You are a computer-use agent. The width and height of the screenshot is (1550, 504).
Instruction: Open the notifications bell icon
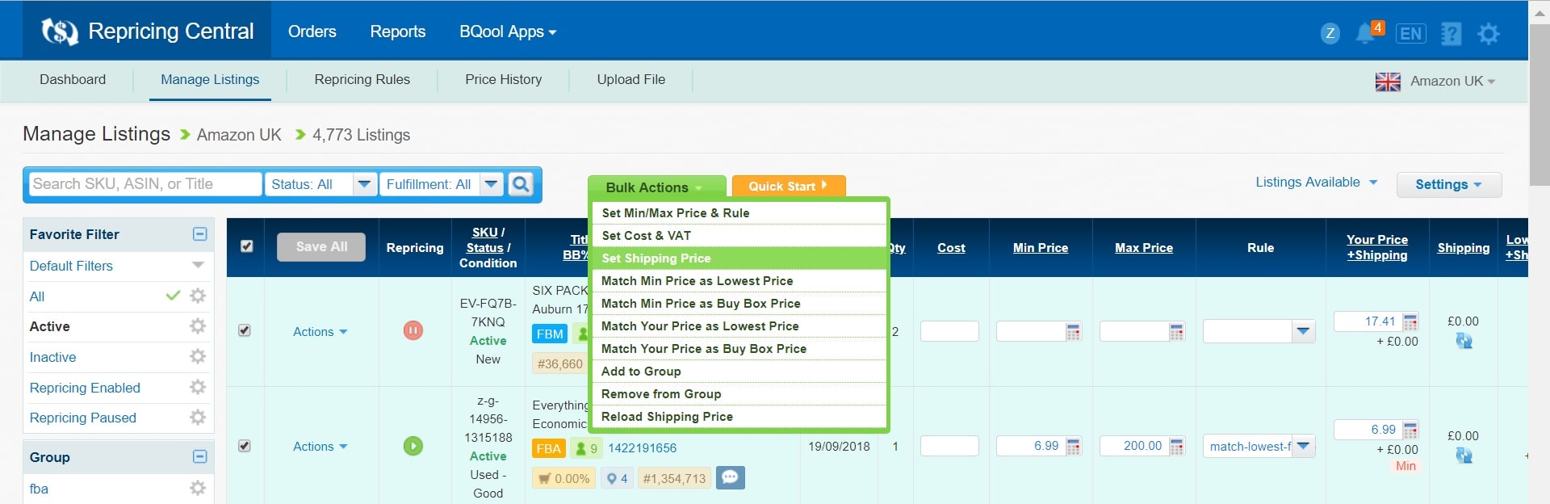[1365, 33]
